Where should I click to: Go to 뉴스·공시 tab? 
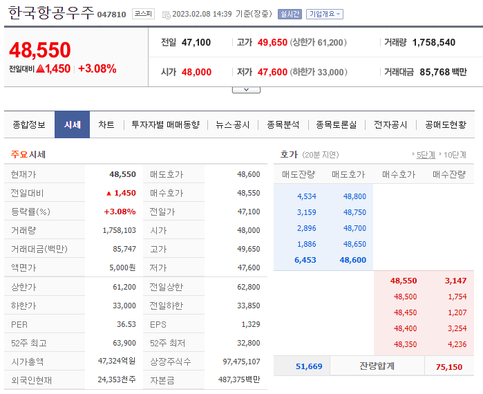(233, 124)
